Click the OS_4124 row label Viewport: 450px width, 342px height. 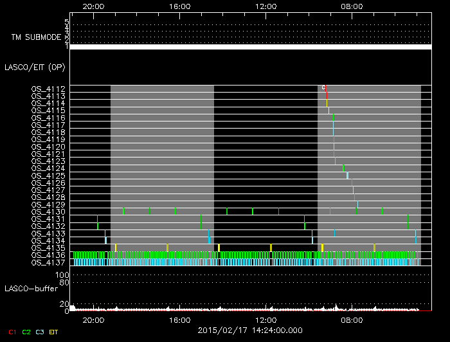click(48, 168)
